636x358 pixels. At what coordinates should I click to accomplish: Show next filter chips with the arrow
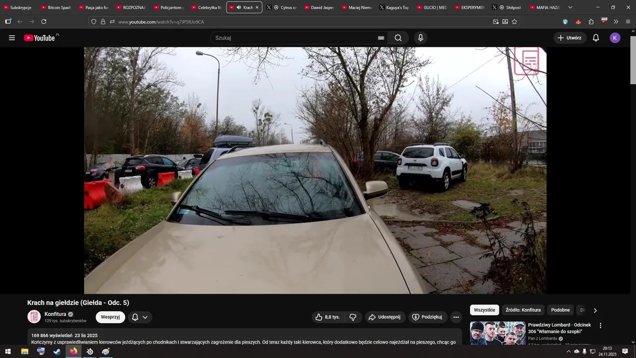[x=595, y=310]
